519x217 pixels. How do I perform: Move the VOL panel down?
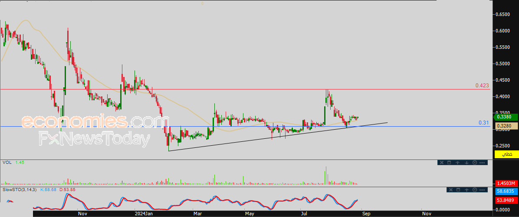click(x=466, y=163)
